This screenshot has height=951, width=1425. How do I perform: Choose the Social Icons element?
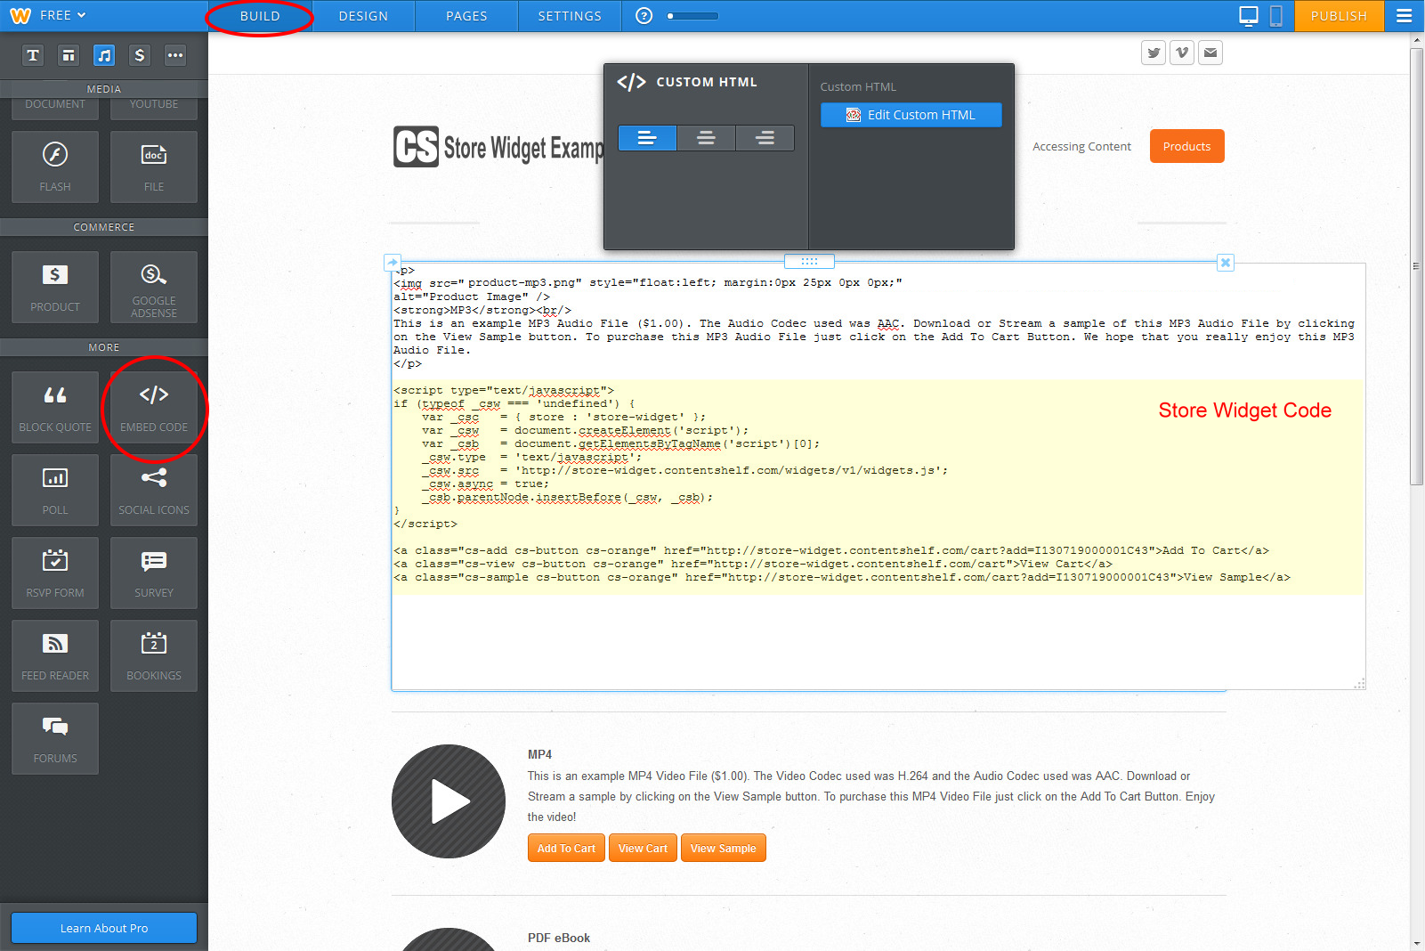pyautogui.click(x=154, y=490)
